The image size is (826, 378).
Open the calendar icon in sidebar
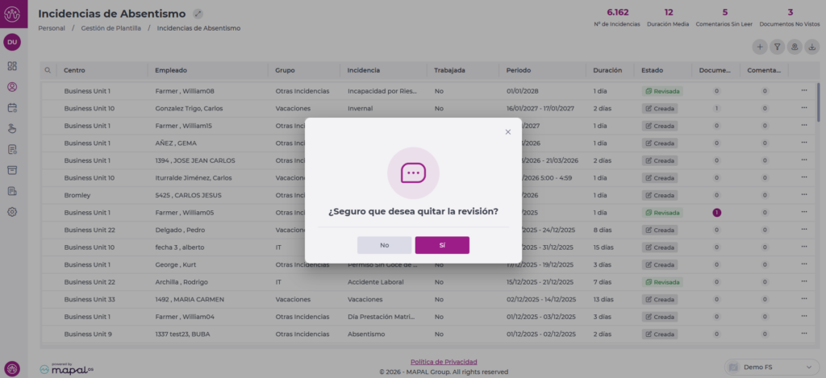[12, 107]
